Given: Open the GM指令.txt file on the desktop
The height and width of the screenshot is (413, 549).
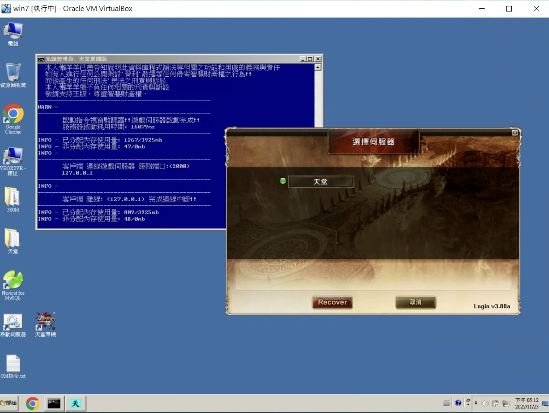Looking at the screenshot, I should coord(13,367).
